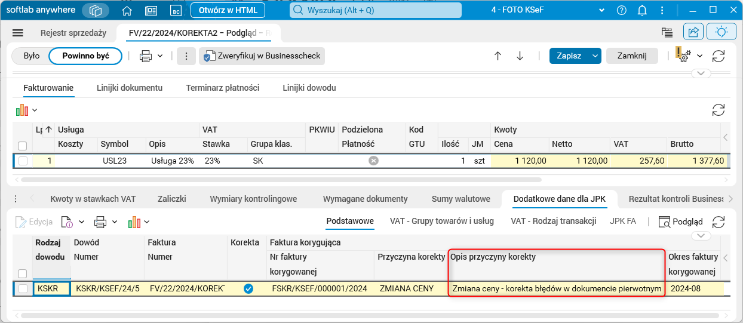Viewport: 743px width, 323px height.
Task: Click the JPK toolbar printer icon
Action: (x=100, y=222)
